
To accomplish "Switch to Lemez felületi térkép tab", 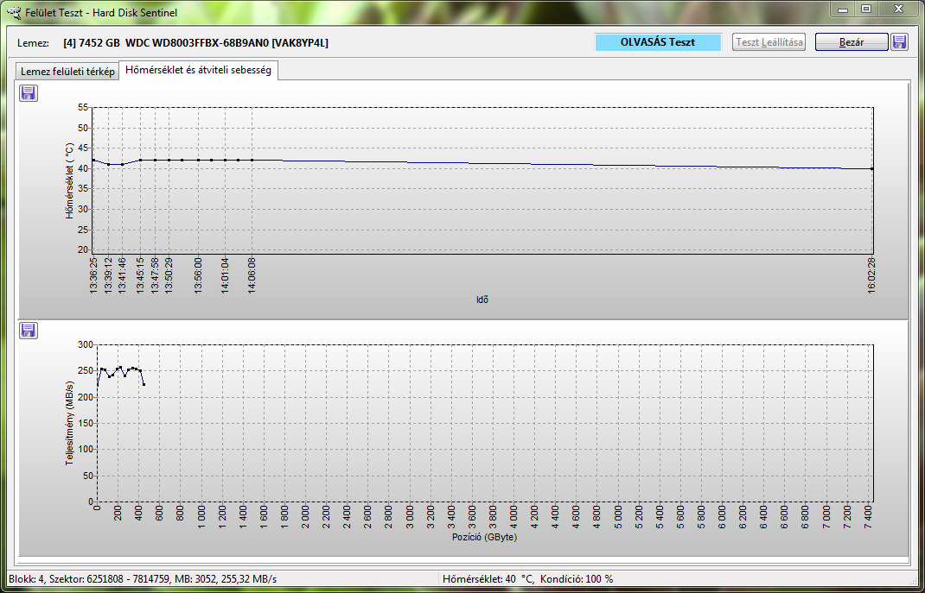I will tap(67, 72).
